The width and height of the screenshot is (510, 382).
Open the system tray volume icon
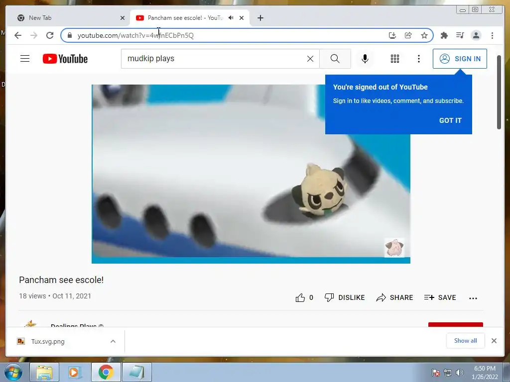(459, 373)
